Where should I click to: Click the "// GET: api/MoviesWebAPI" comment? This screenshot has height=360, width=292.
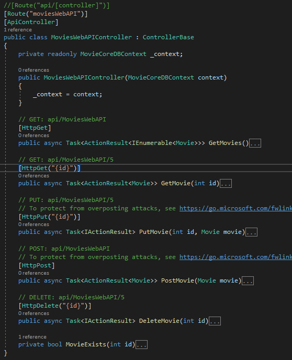click(62, 120)
